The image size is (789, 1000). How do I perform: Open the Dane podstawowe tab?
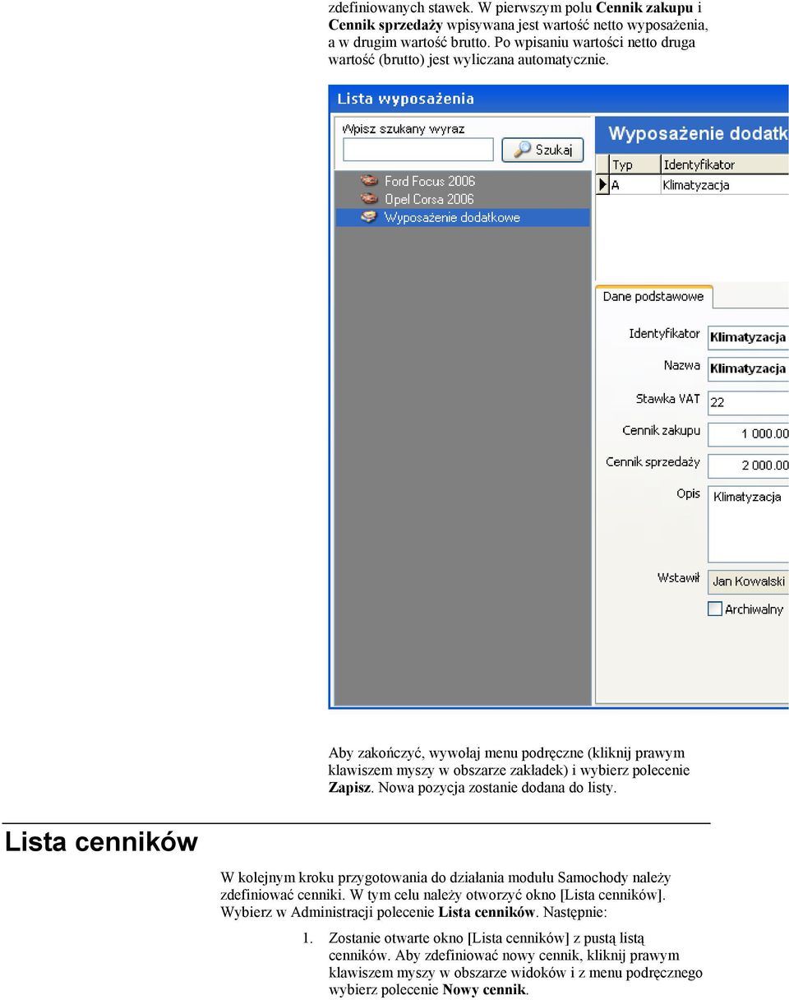[x=653, y=297]
